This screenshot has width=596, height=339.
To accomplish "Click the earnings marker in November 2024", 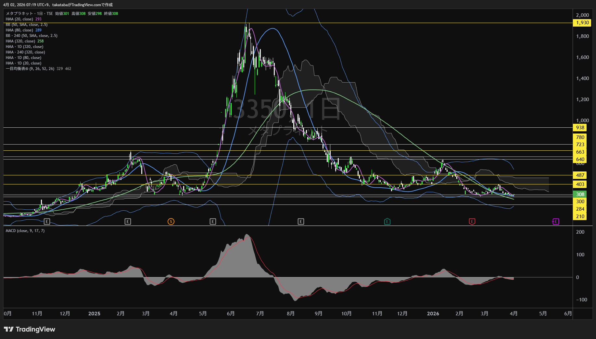I will click(x=47, y=222).
